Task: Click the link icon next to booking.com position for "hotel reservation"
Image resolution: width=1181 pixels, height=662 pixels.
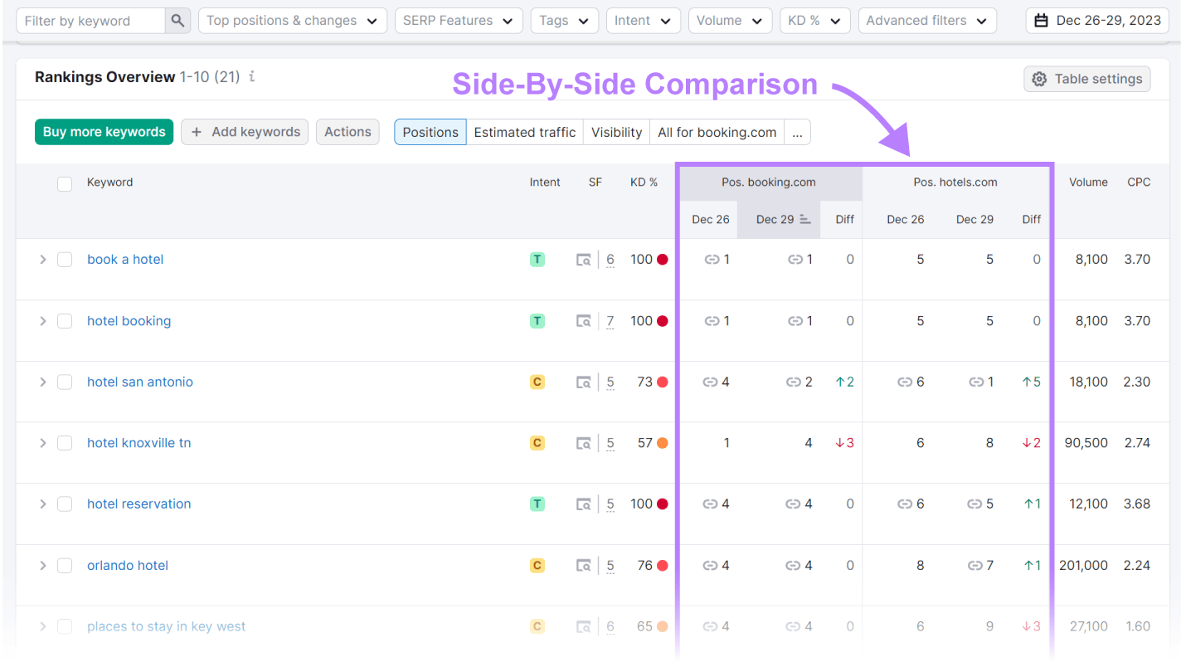Action: (712, 504)
